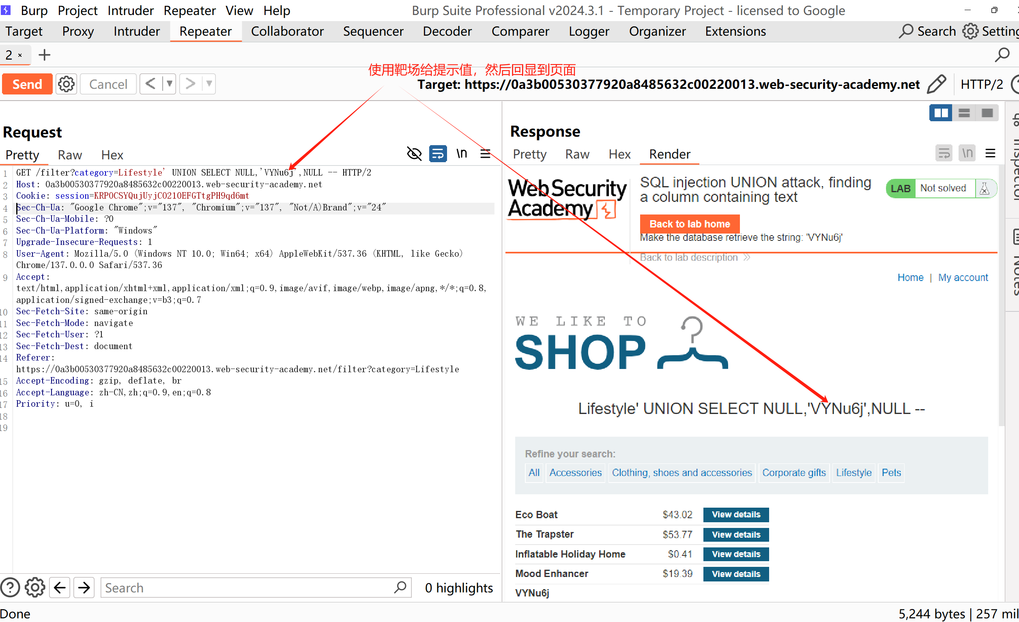Open the help question mark icon
The height and width of the screenshot is (622, 1019).
tap(10, 587)
